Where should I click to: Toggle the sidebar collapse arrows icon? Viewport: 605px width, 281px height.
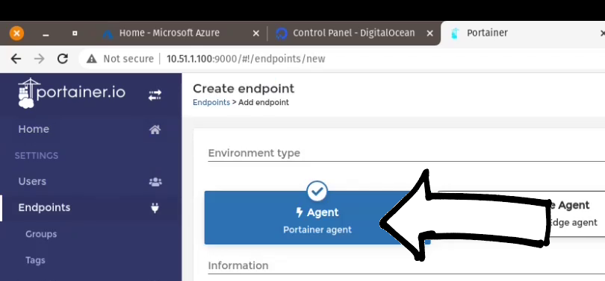tap(155, 95)
